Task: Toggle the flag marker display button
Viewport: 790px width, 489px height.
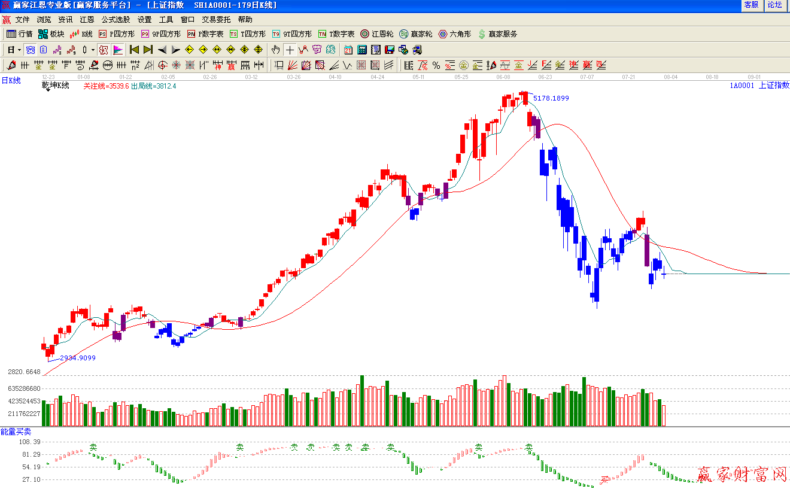Action: pyautogui.click(x=118, y=50)
